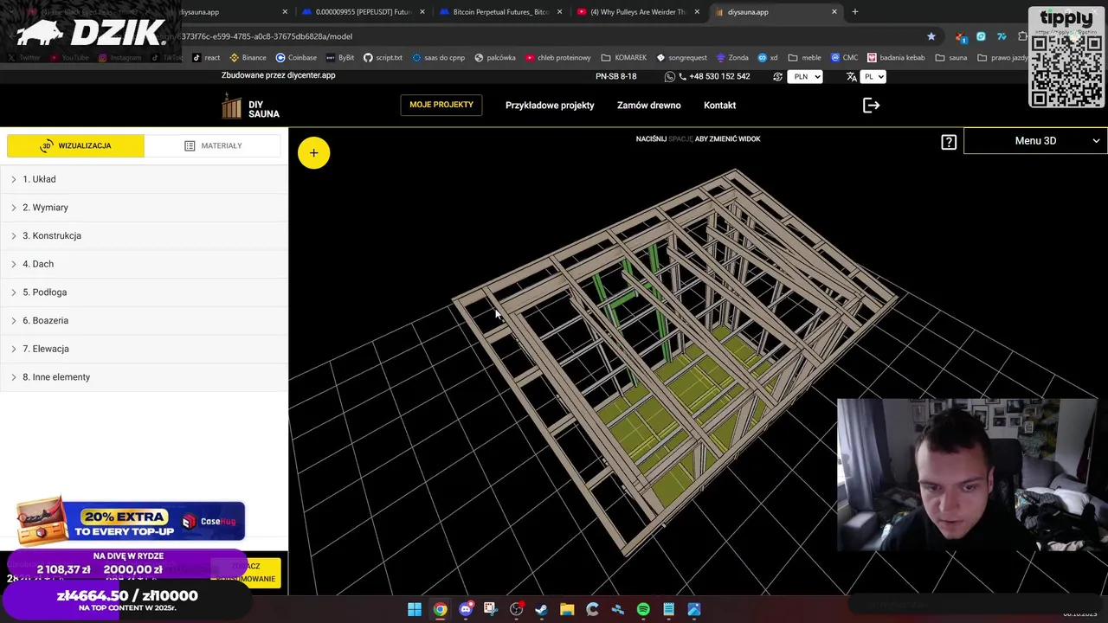Switch to Why Pulleys Are Weirder tab
The width and height of the screenshot is (1108, 623).
click(x=638, y=12)
